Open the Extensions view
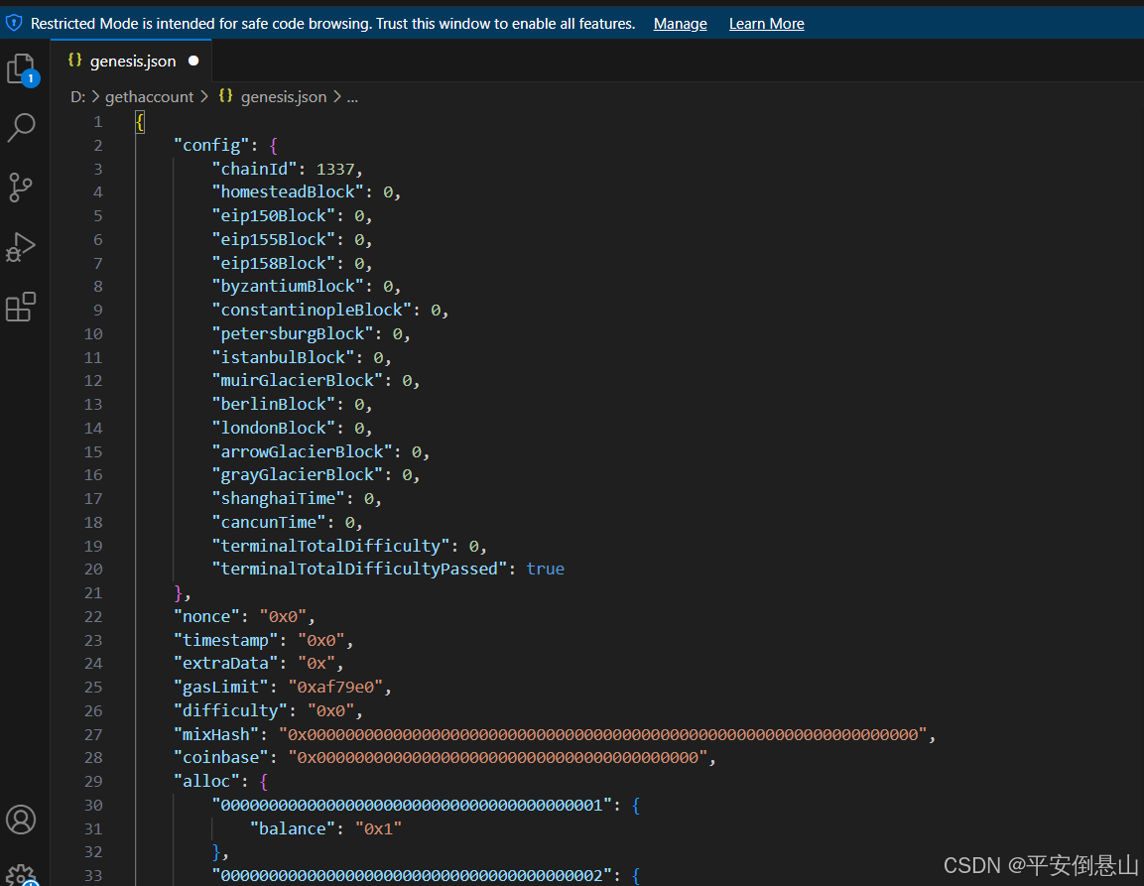This screenshot has height=886, width=1144. 21,308
